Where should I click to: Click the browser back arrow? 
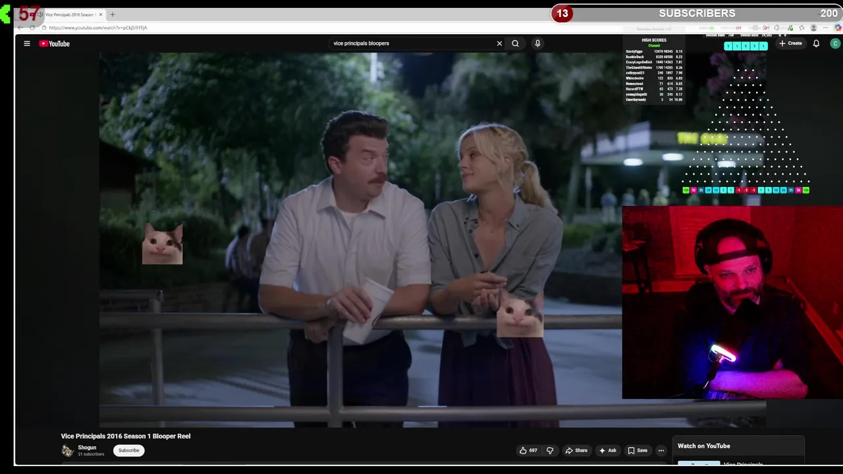pos(20,28)
